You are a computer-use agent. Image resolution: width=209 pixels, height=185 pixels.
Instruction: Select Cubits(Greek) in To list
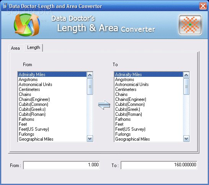pos(149,109)
